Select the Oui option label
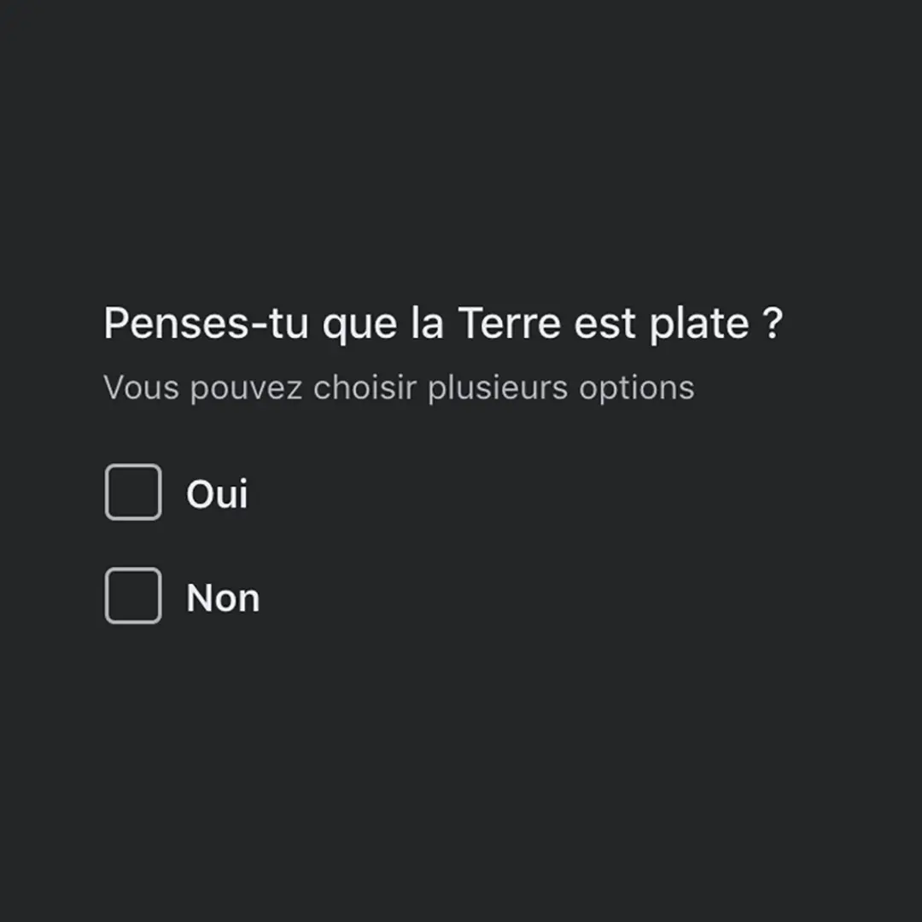This screenshot has height=922, width=922. coord(217,493)
